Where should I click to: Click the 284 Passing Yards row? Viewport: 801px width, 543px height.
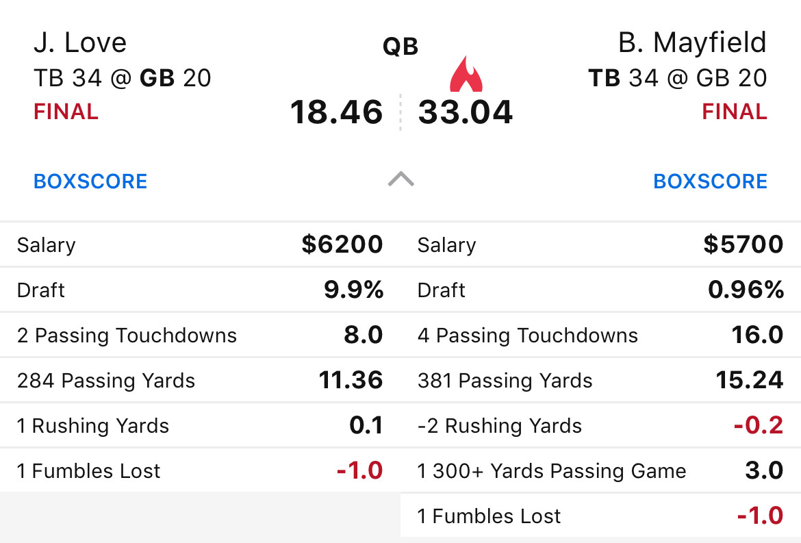click(x=200, y=380)
